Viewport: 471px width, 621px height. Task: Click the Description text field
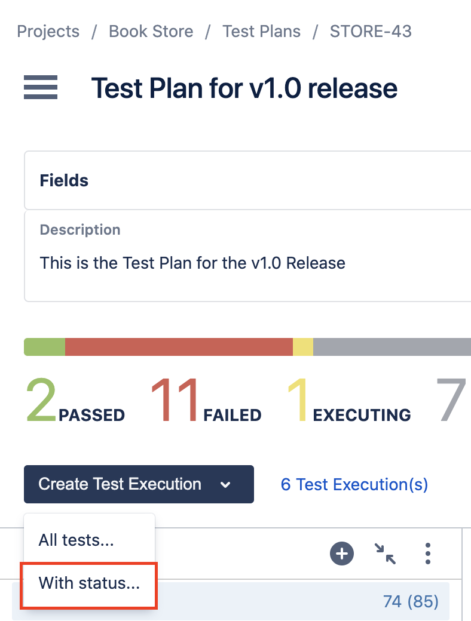click(247, 256)
